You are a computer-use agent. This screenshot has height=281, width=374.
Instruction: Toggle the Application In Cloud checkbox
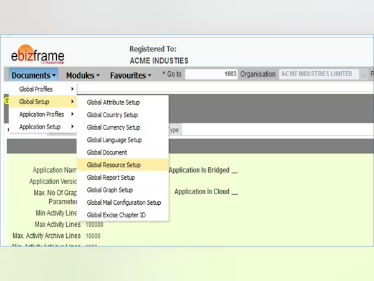point(234,192)
